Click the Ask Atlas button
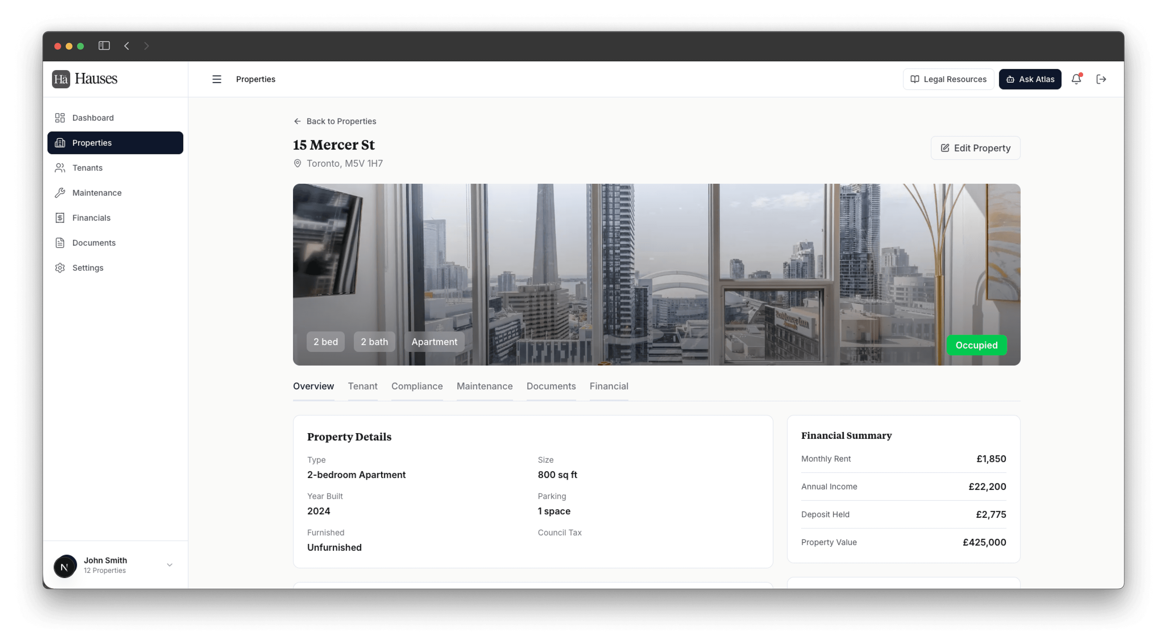Viewport: 1167px width, 643px height. coord(1030,79)
